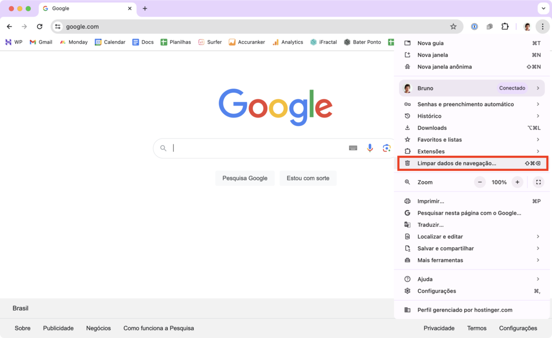This screenshot has height=338, width=552.
Task: Expand the Histórico submenu arrow
Action: (537, 116)
